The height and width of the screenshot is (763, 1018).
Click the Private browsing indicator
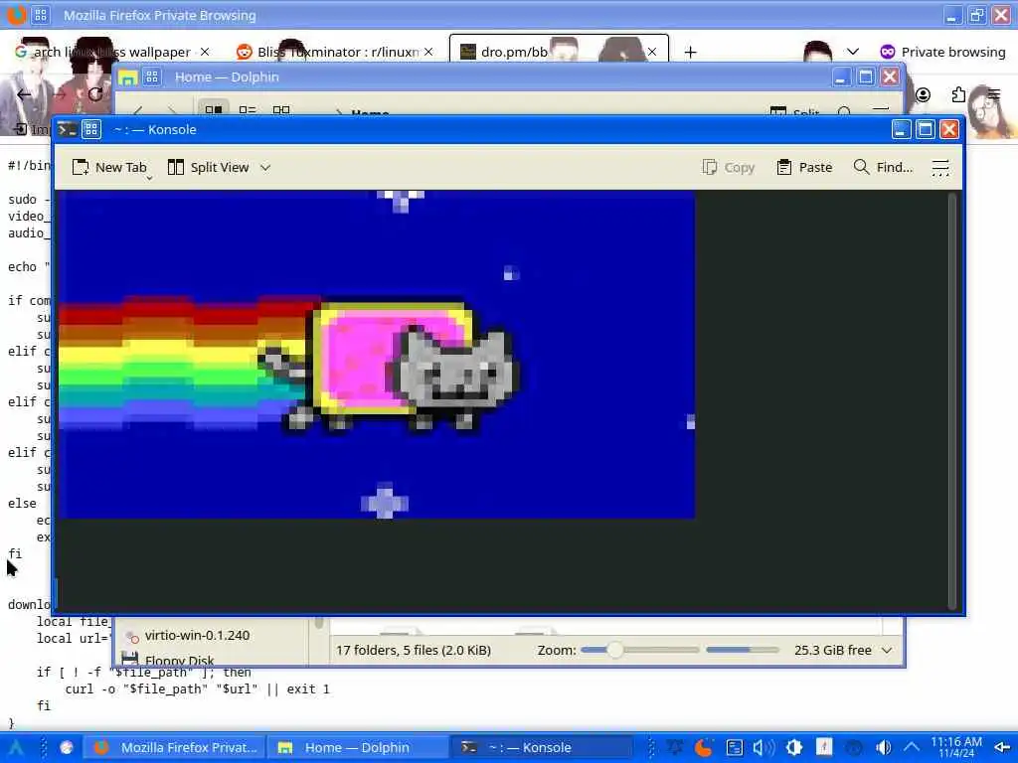point(942,52)
